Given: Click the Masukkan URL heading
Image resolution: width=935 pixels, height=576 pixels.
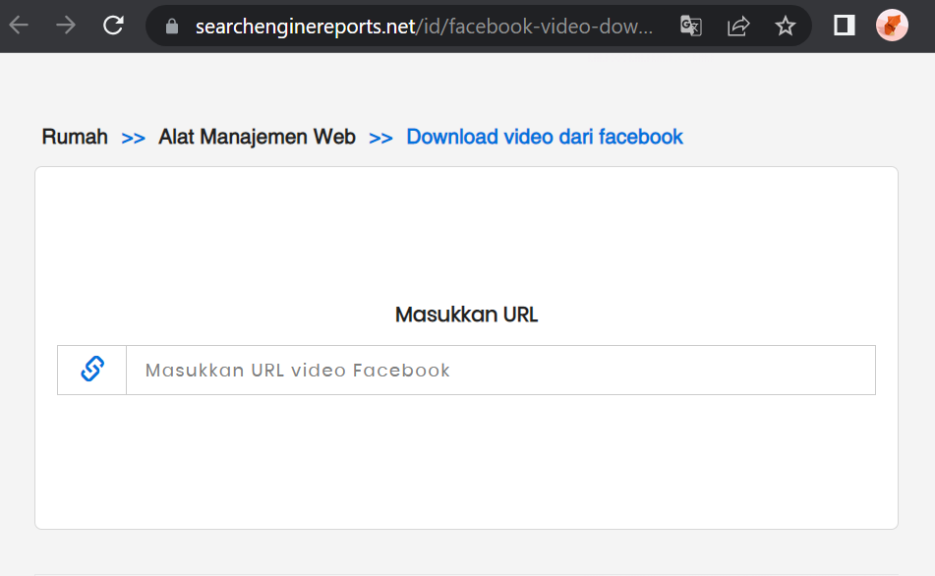Looking at the screenshot, I should 466,315.
